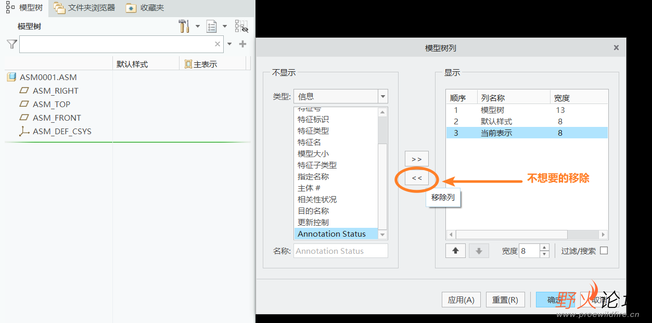Click the << remove column button

tap(417, 178)
